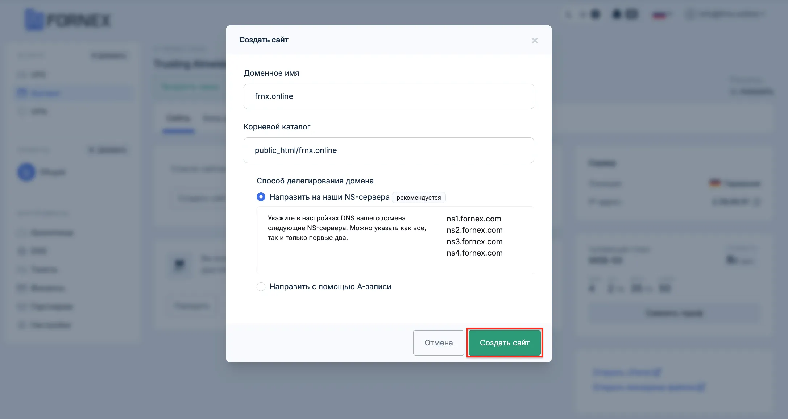The image size is (788, 419).
Task: Click ns1.fornex.com nameserver text
Action: (x=474, y=219)
